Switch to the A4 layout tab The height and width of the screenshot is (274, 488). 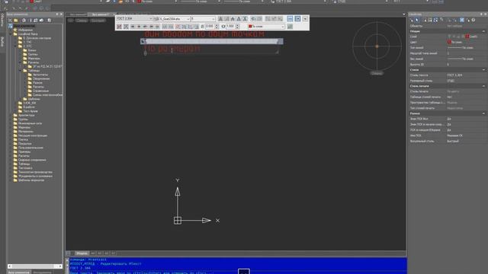pyautogui.click(x=93, y=253)
